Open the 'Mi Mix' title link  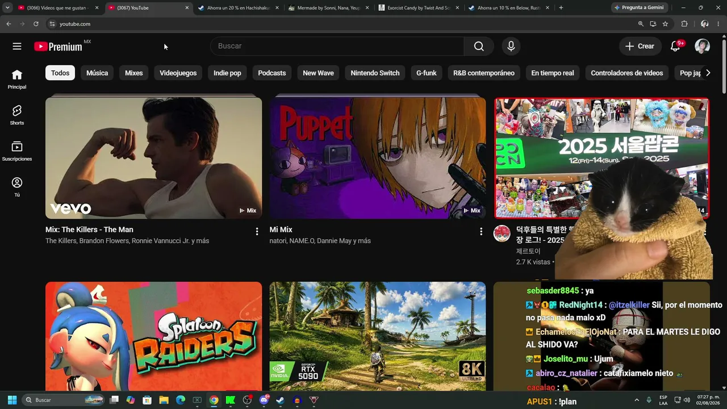click(281, 229)
